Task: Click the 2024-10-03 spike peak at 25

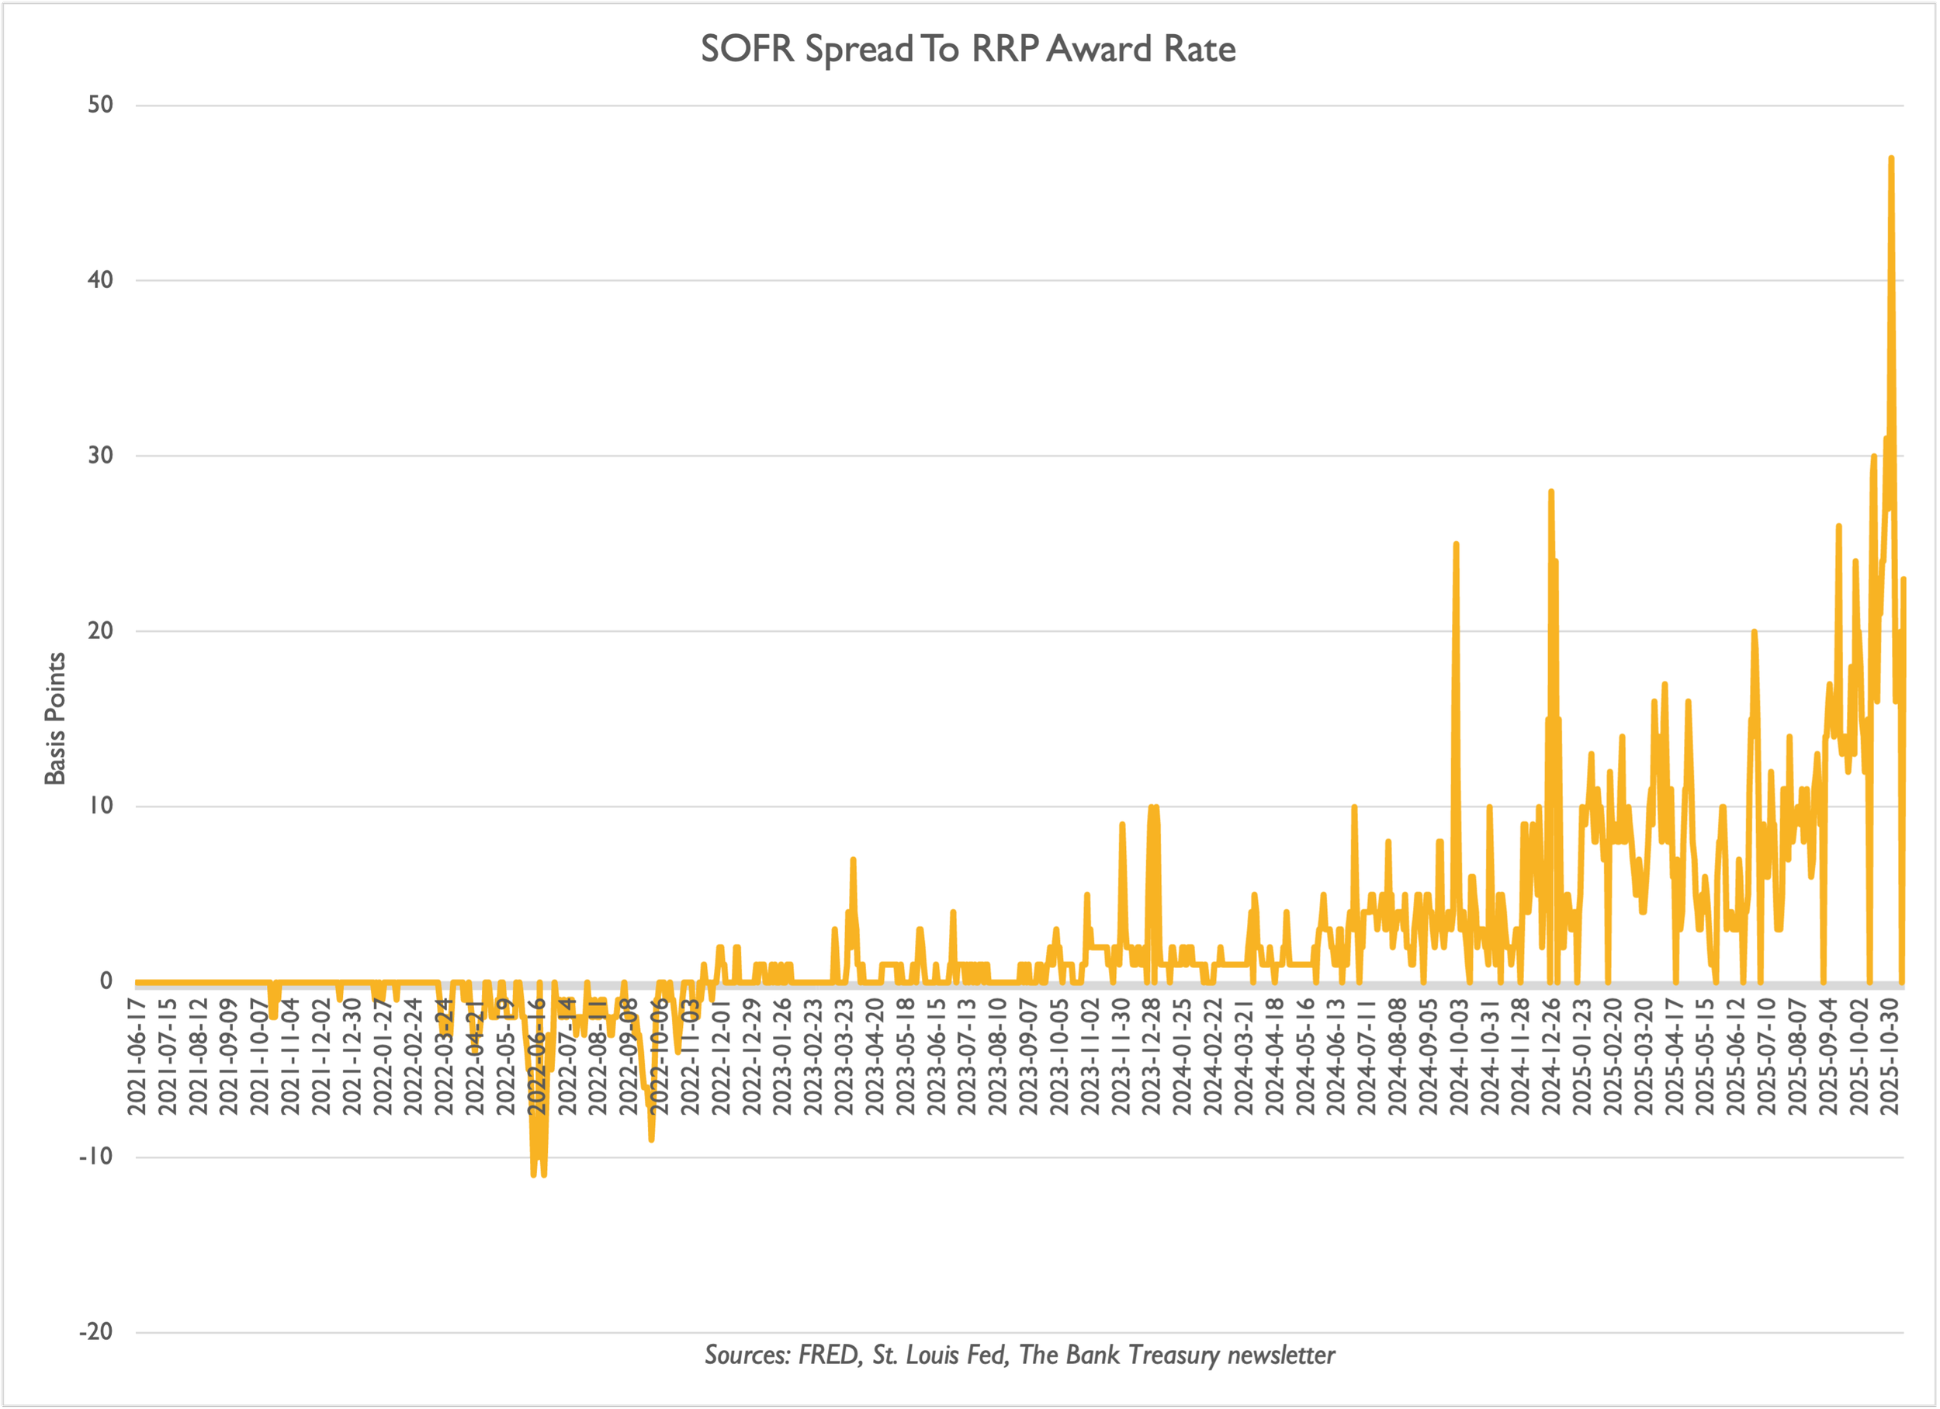Action: click(x=1456, y=544)
